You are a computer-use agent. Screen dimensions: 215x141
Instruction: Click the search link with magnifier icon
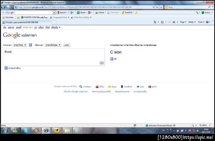[x=85, y=87]
